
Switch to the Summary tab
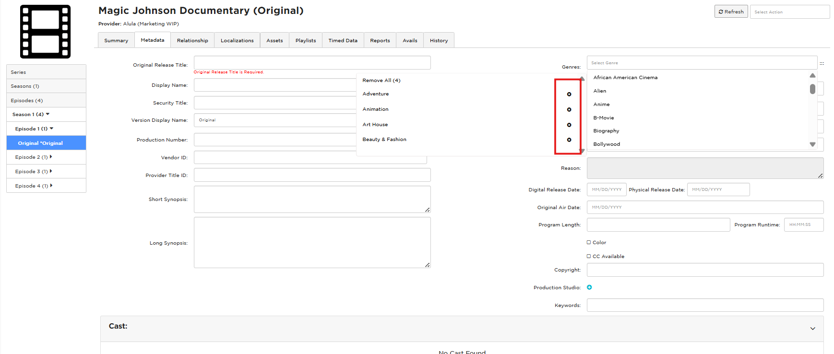(116, 40)
